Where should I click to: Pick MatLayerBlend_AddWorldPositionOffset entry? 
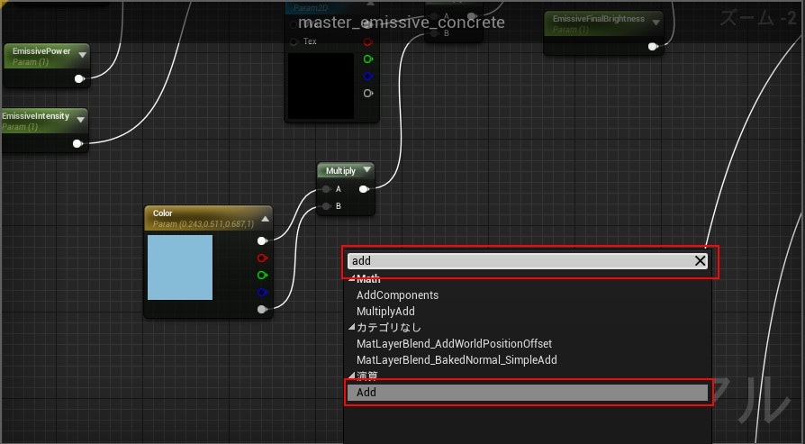(x=455, y=344)
